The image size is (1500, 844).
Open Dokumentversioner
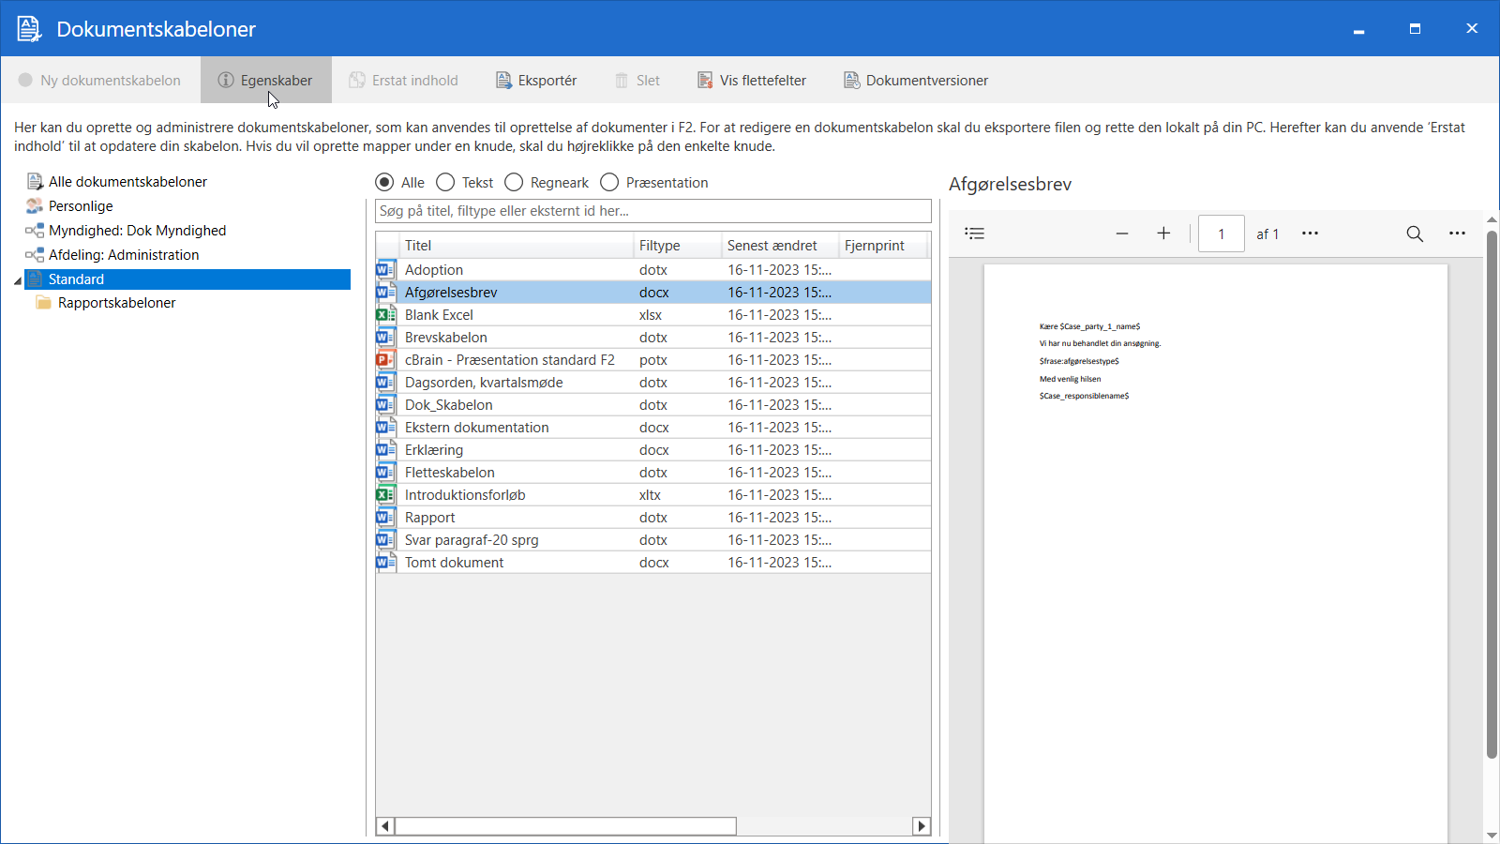tap(916, 80)
